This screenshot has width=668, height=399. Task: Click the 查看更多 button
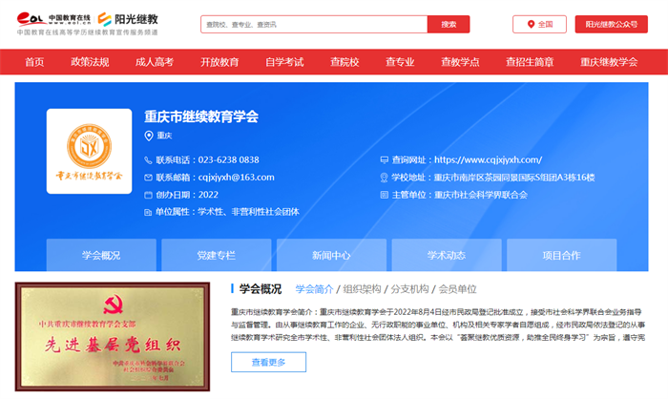click(268, 363)
